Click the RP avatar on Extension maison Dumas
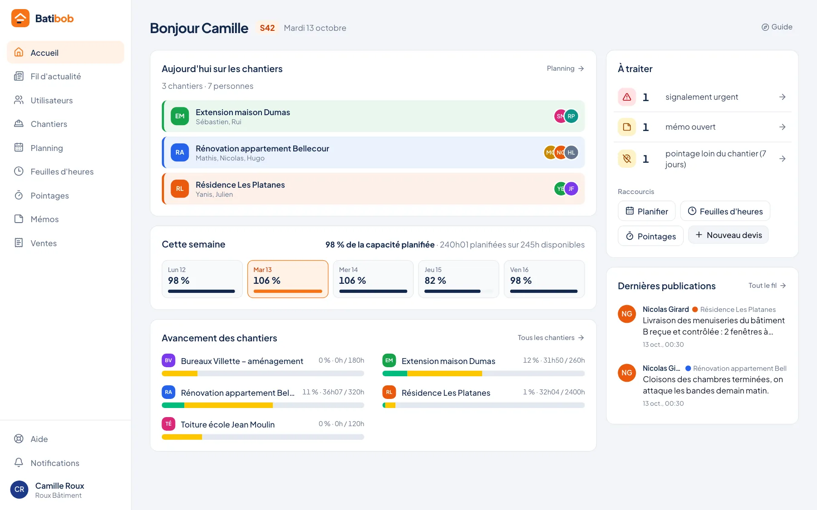This screenshot has width=817, height=510. point(571,116)
